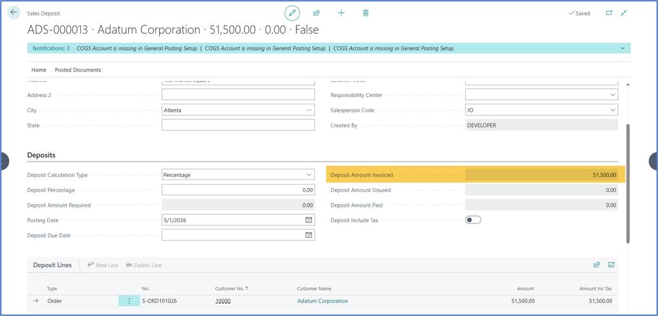Open the page in a new window

point(609,13)
